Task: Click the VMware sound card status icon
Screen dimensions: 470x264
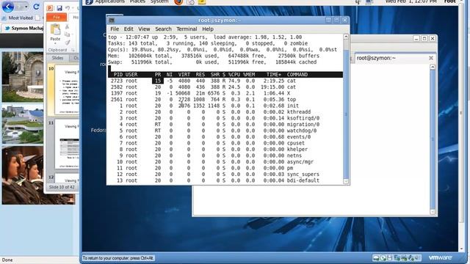Action: (x=411, y=258)
